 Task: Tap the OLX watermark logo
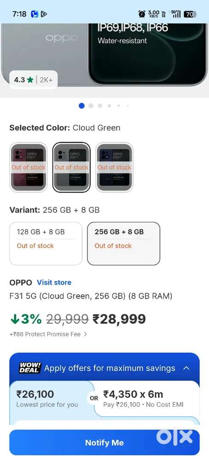(x=175, y=437)
